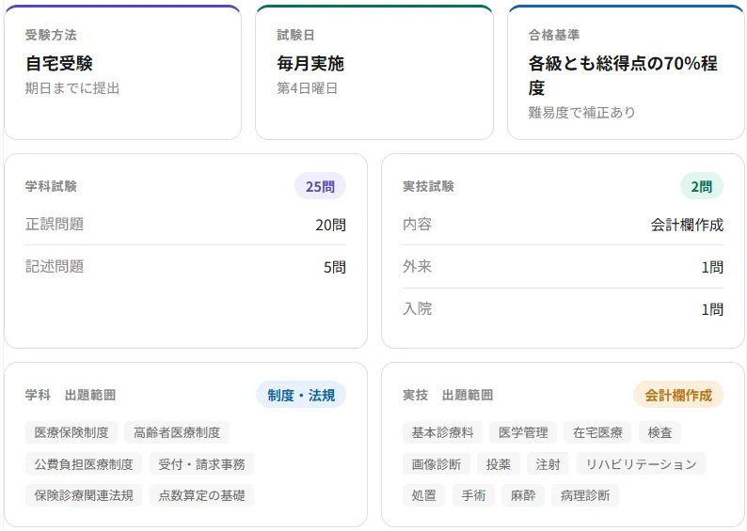Click the 在宅医療 tag
This screenshot has width=747, height=531.
598,432
